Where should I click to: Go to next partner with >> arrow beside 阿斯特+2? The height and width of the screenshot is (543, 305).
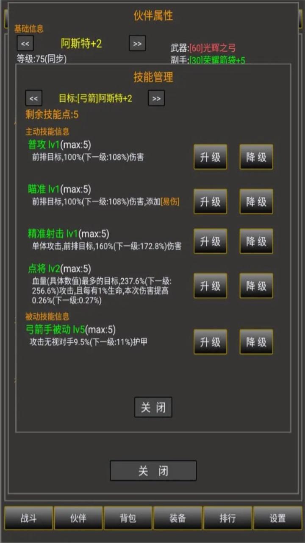137,43
